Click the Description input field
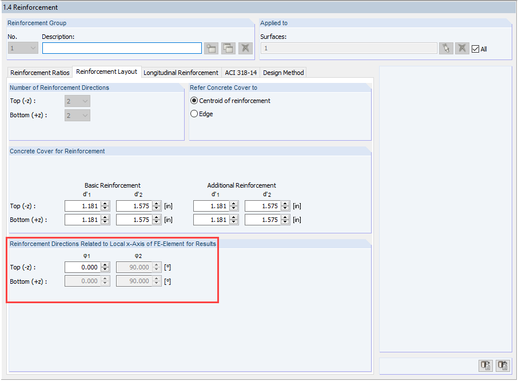The image size is (518, 381). point(122,48)
